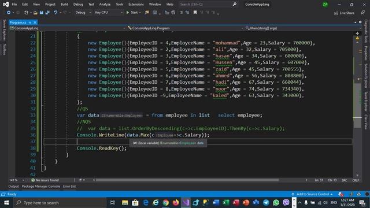Open the Analyze menu

pyautogui.click(x=105, y=4)
